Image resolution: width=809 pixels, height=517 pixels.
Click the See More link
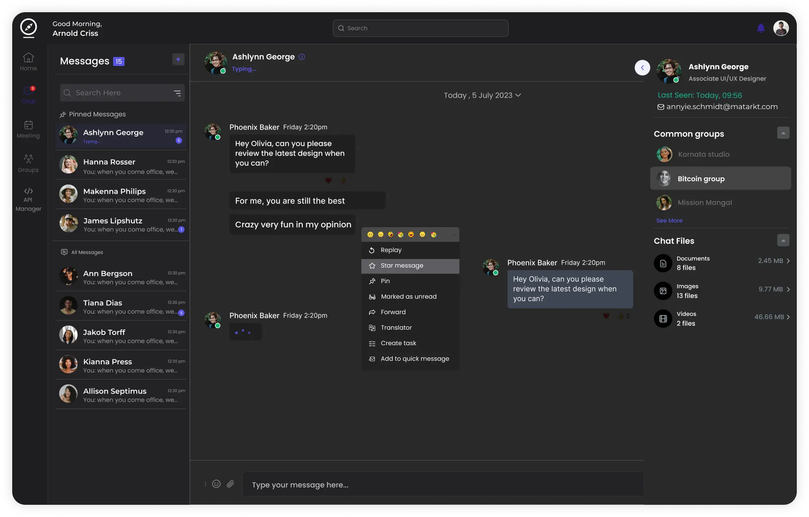click(669, 221)
